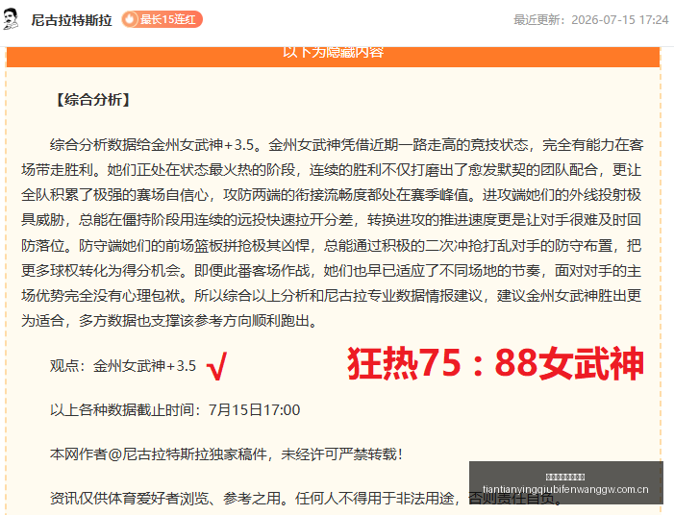This screenshot has width=674, height=515.
Task: Select the line starting 场带走胜利
Action: coord(332,170)
